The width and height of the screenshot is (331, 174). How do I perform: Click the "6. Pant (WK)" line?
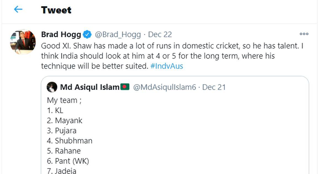68,161
